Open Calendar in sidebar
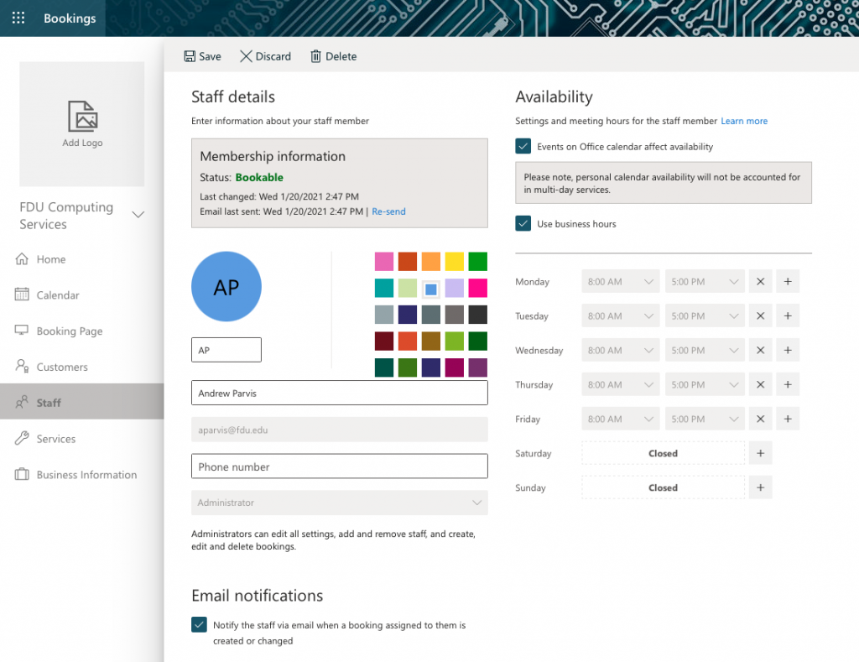This screenshot has width=859, height=662. tap(82, 295)
